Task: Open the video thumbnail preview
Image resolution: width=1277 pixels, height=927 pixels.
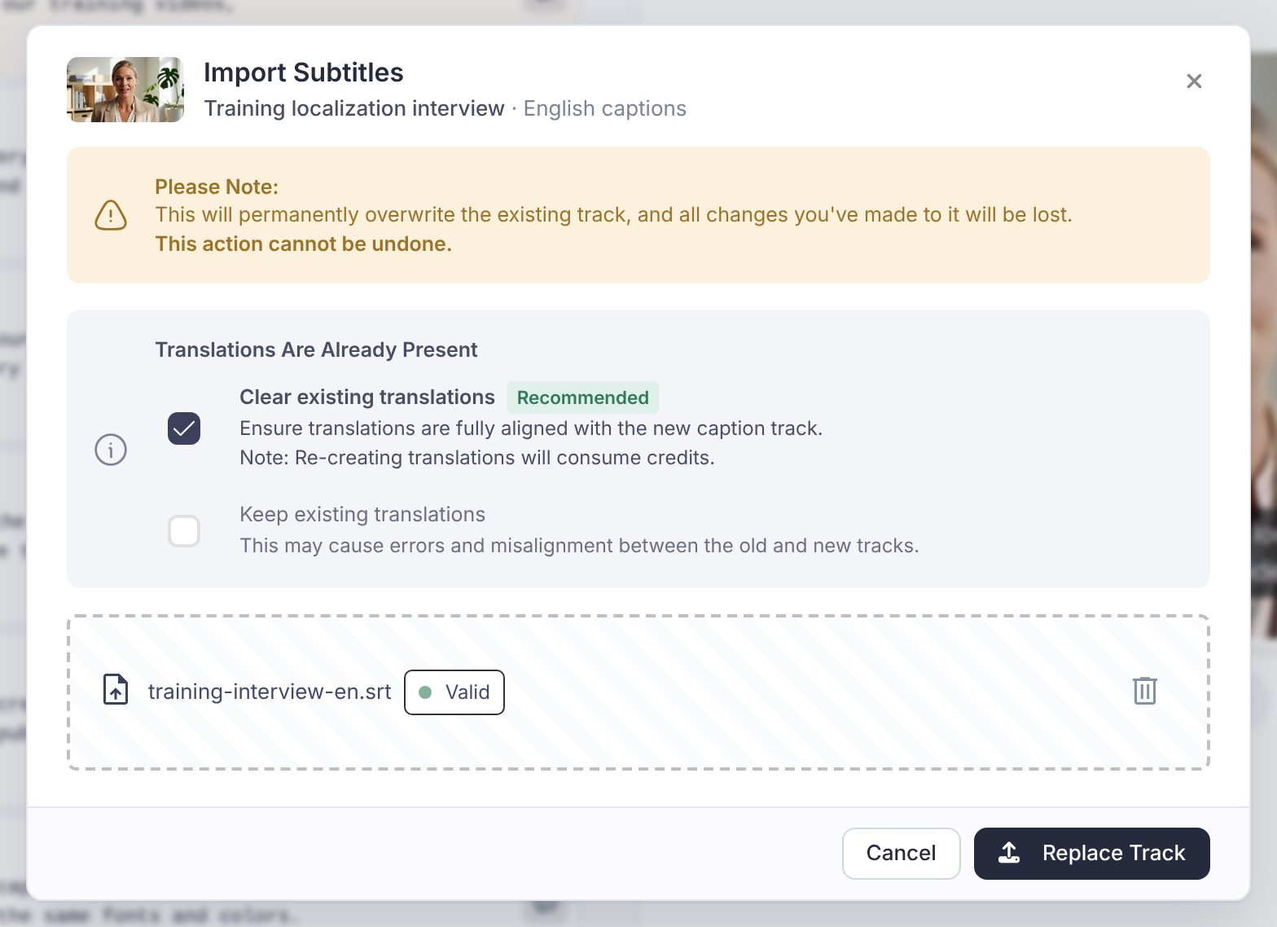Action: click(125, 90)
